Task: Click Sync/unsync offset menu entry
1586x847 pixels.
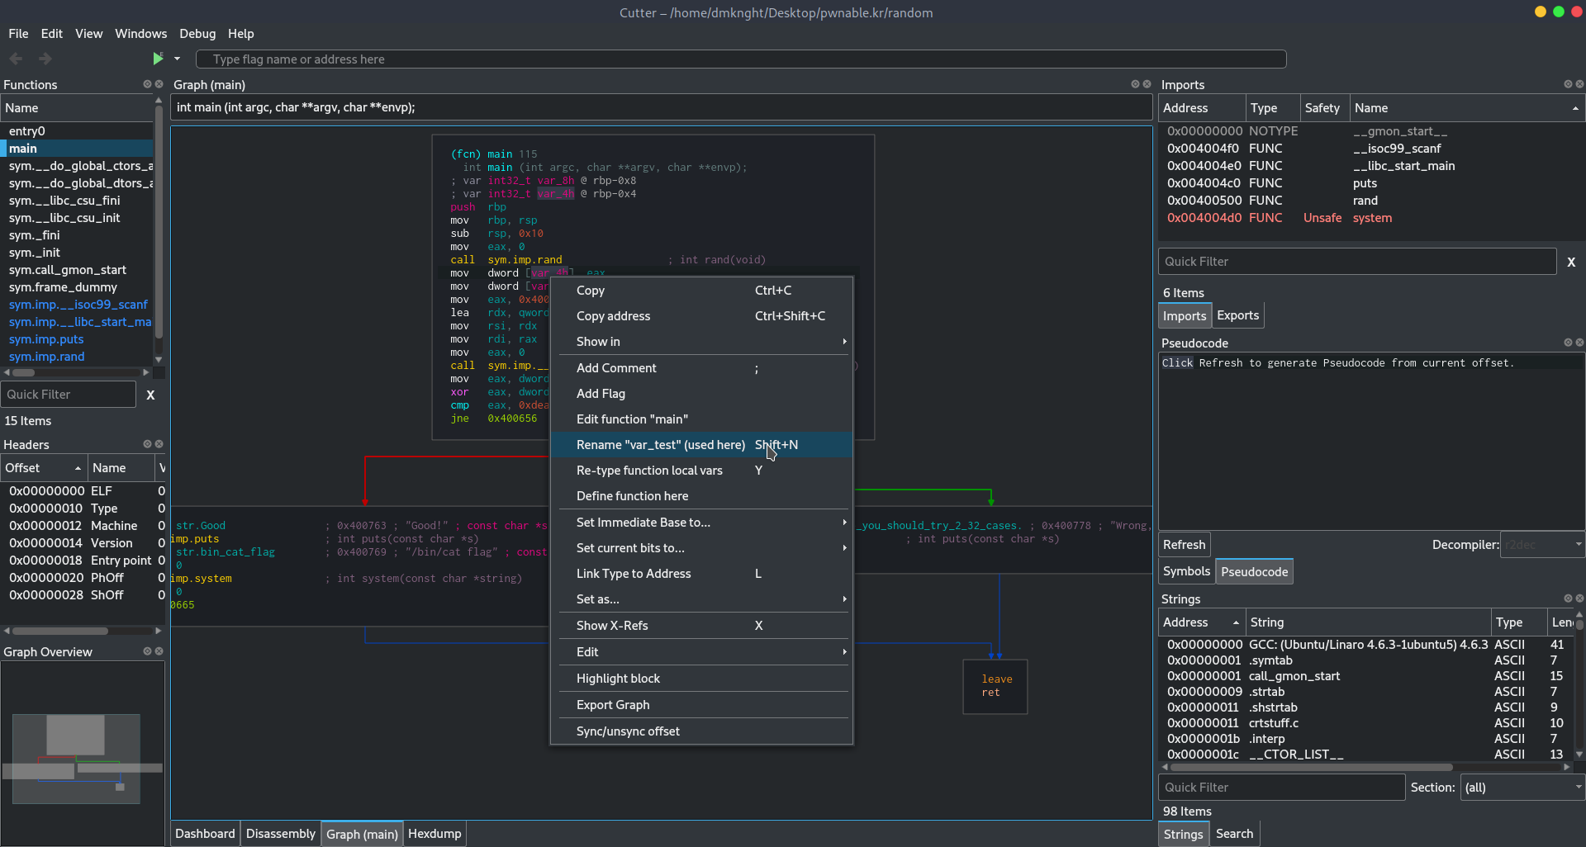Action: tap(701, 731)
